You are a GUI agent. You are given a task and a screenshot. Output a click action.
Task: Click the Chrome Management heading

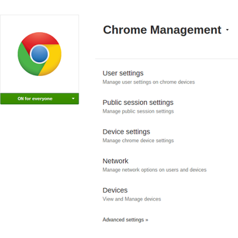(162, 30)
